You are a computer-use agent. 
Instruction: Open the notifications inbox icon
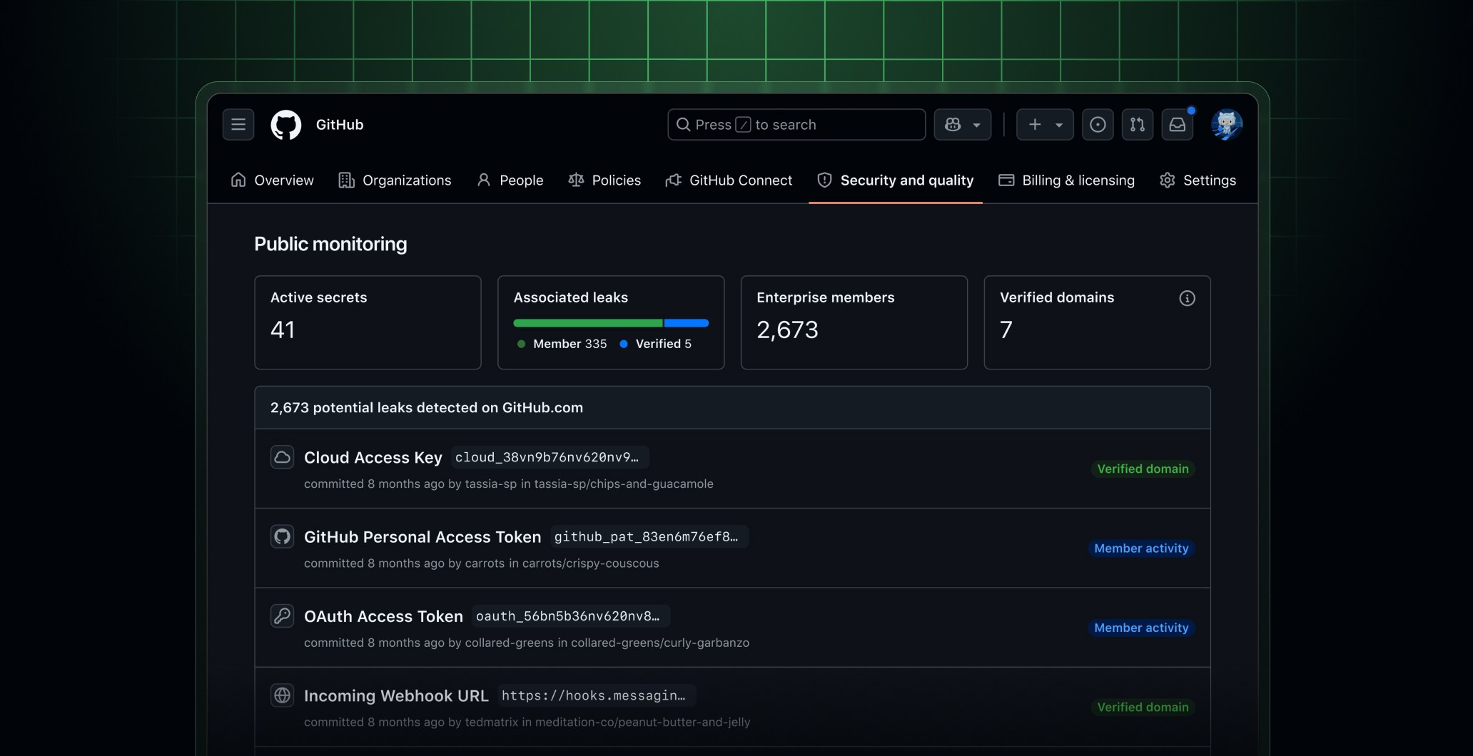[x=1178, y=125]
